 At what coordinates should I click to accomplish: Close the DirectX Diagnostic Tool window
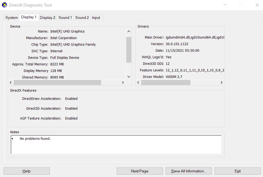click(x=257, y=5)
